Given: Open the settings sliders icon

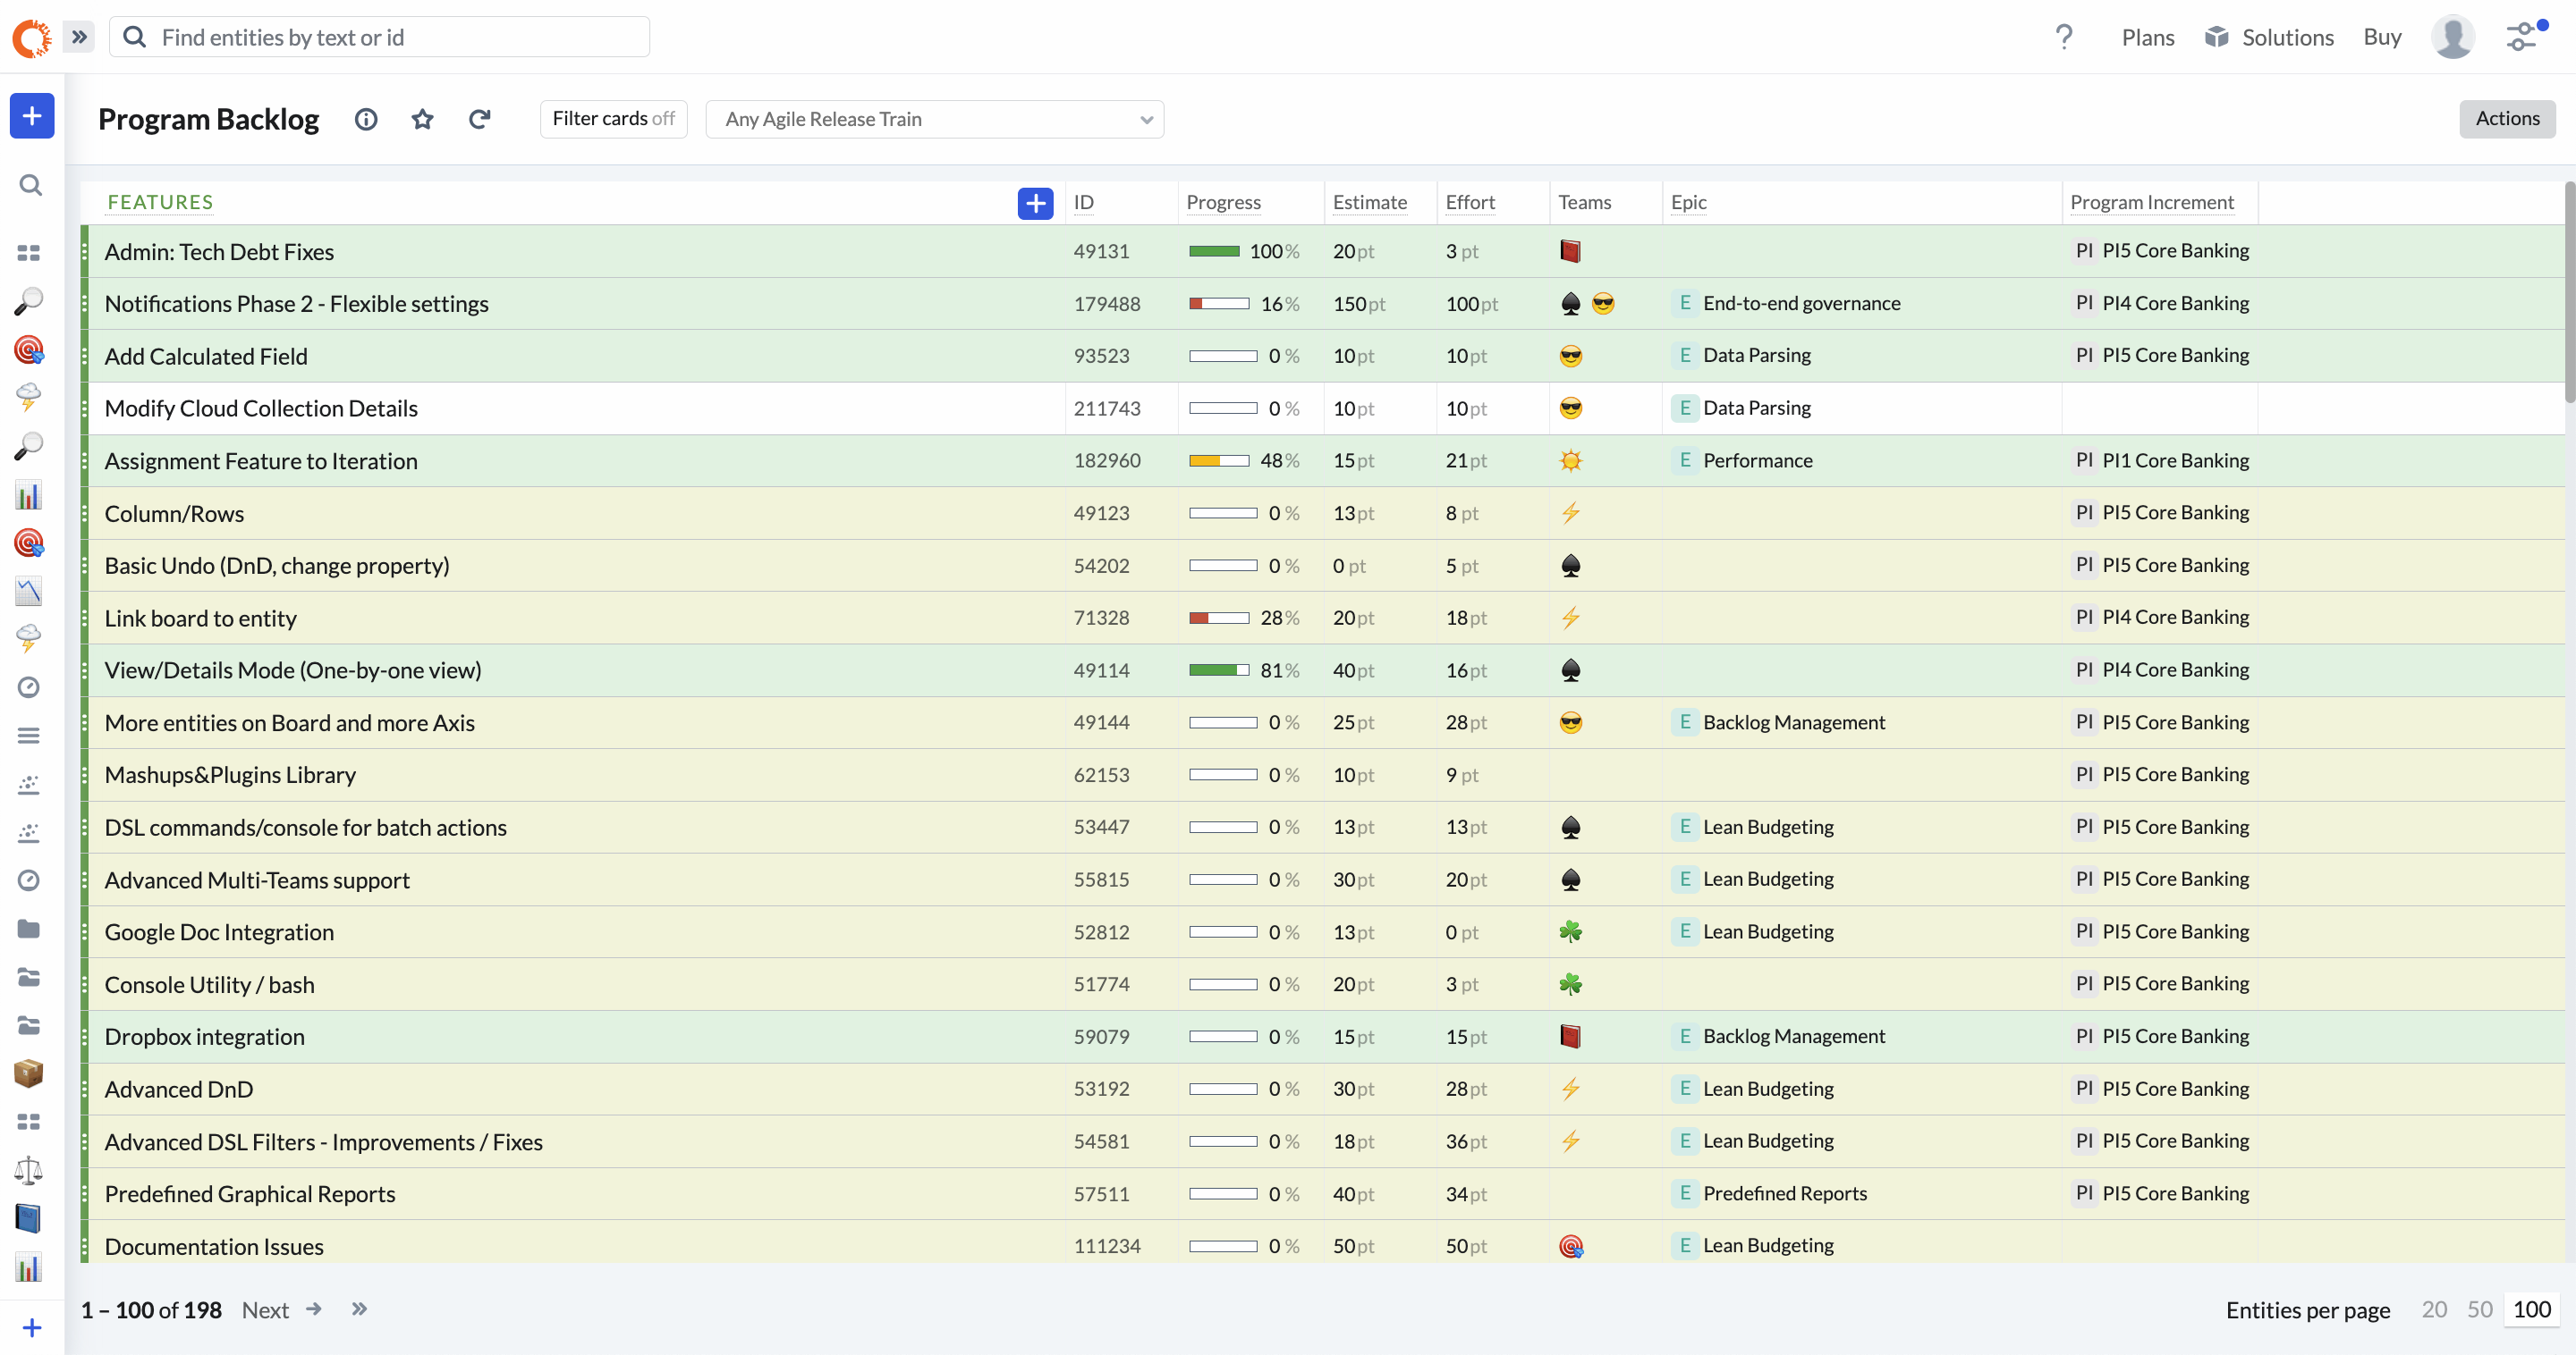Looking at the screenshot, I should [2523, 37].
